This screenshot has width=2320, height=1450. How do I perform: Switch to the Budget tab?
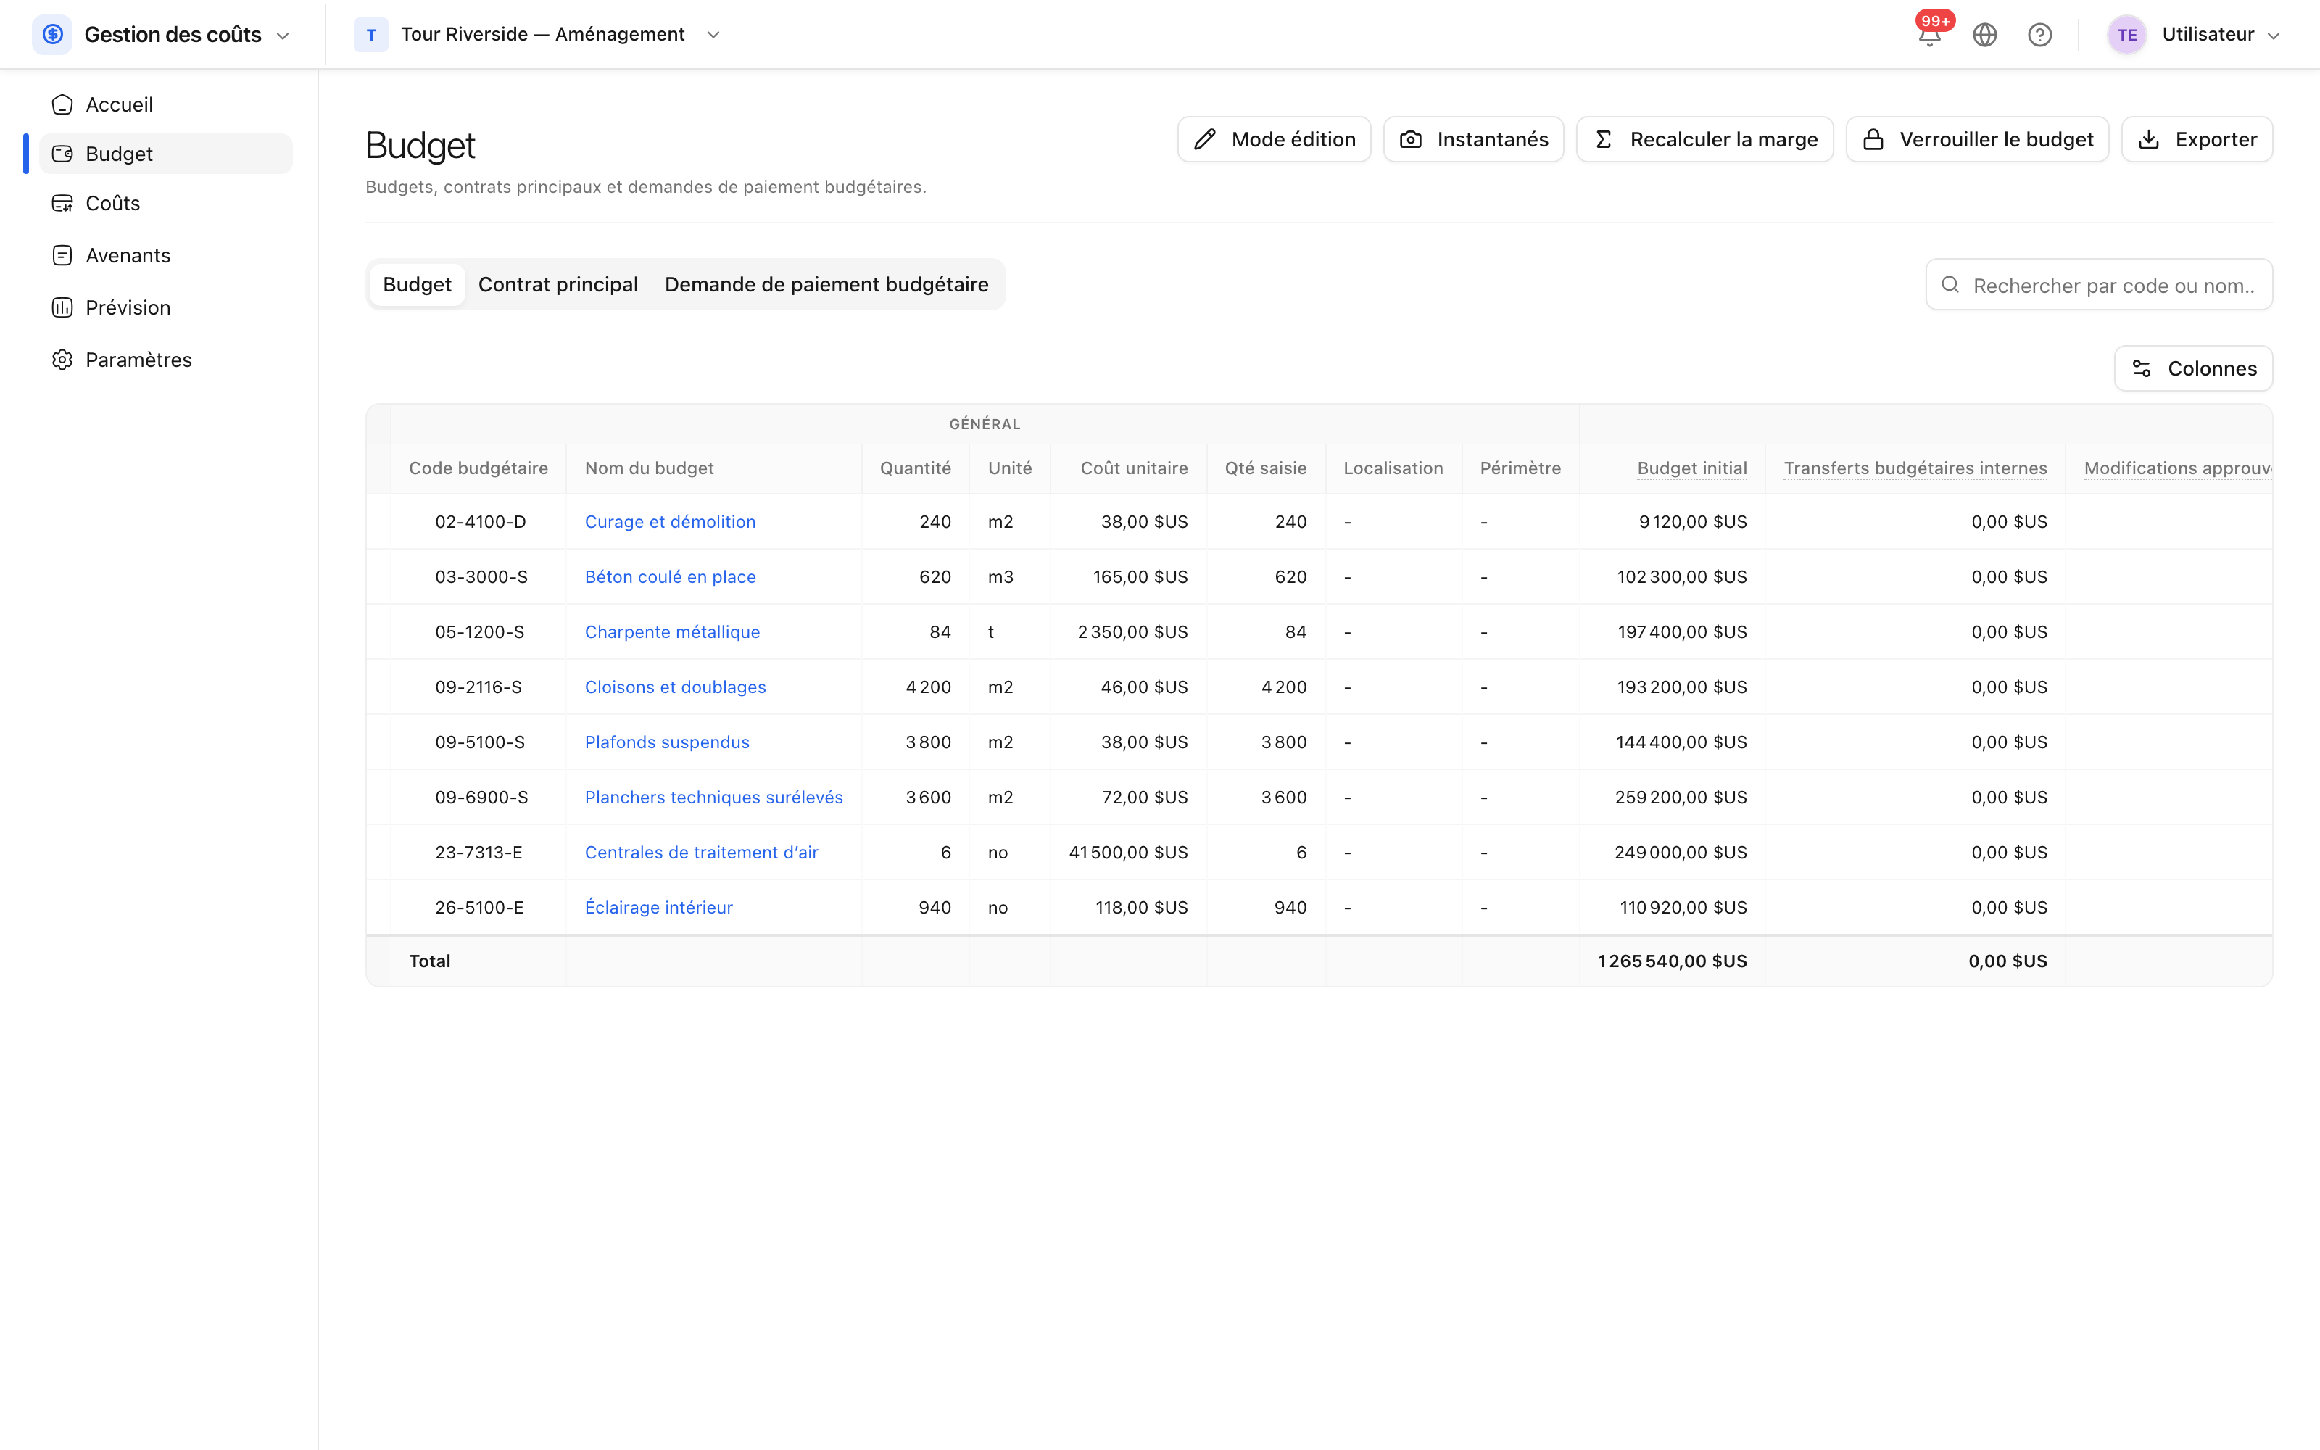417,285
